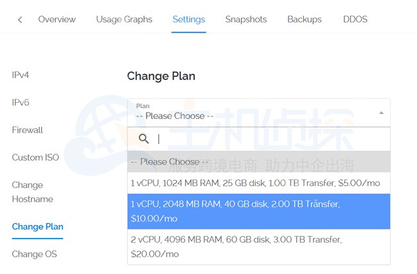Screen dimensions: 417x274
Task: Open the Overview tab
Action: (x=57, y=19)
